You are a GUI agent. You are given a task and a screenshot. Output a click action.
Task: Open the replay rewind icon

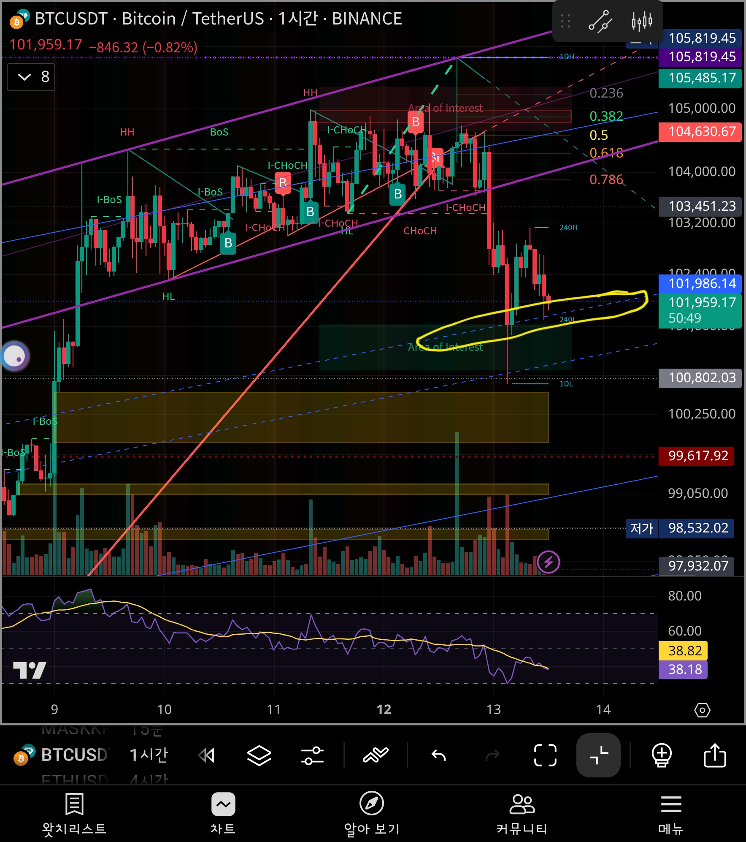coord(207,755)
